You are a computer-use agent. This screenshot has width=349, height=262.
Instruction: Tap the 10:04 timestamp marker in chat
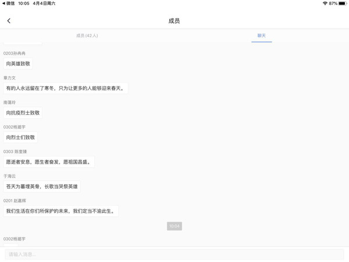pyautogui.click(x=174, y=226)
